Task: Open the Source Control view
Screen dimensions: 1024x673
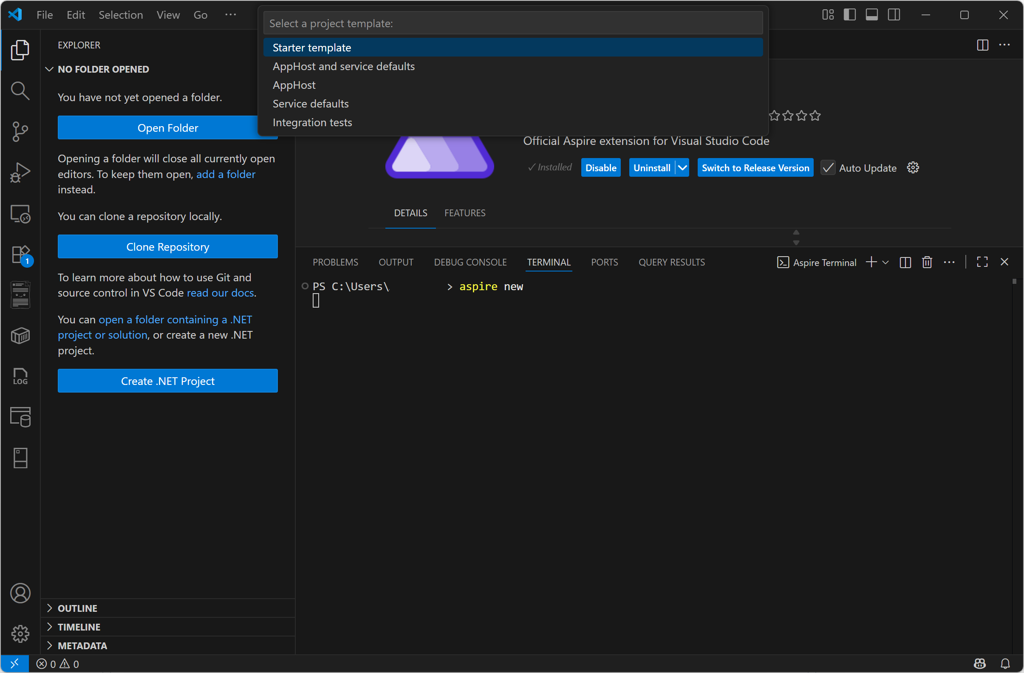Action: (20, 131)
